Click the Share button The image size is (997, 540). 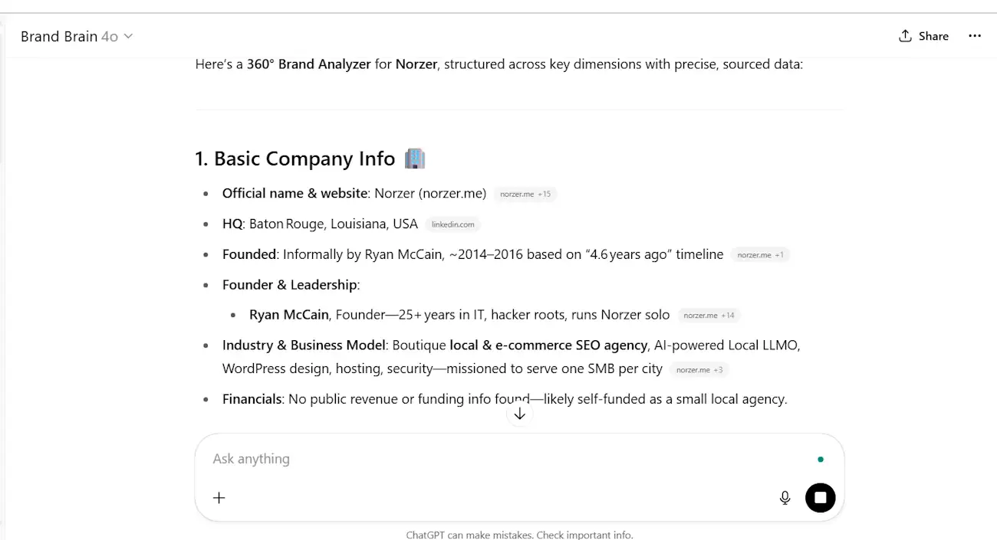pyautogui.click(x=923, y=36)
